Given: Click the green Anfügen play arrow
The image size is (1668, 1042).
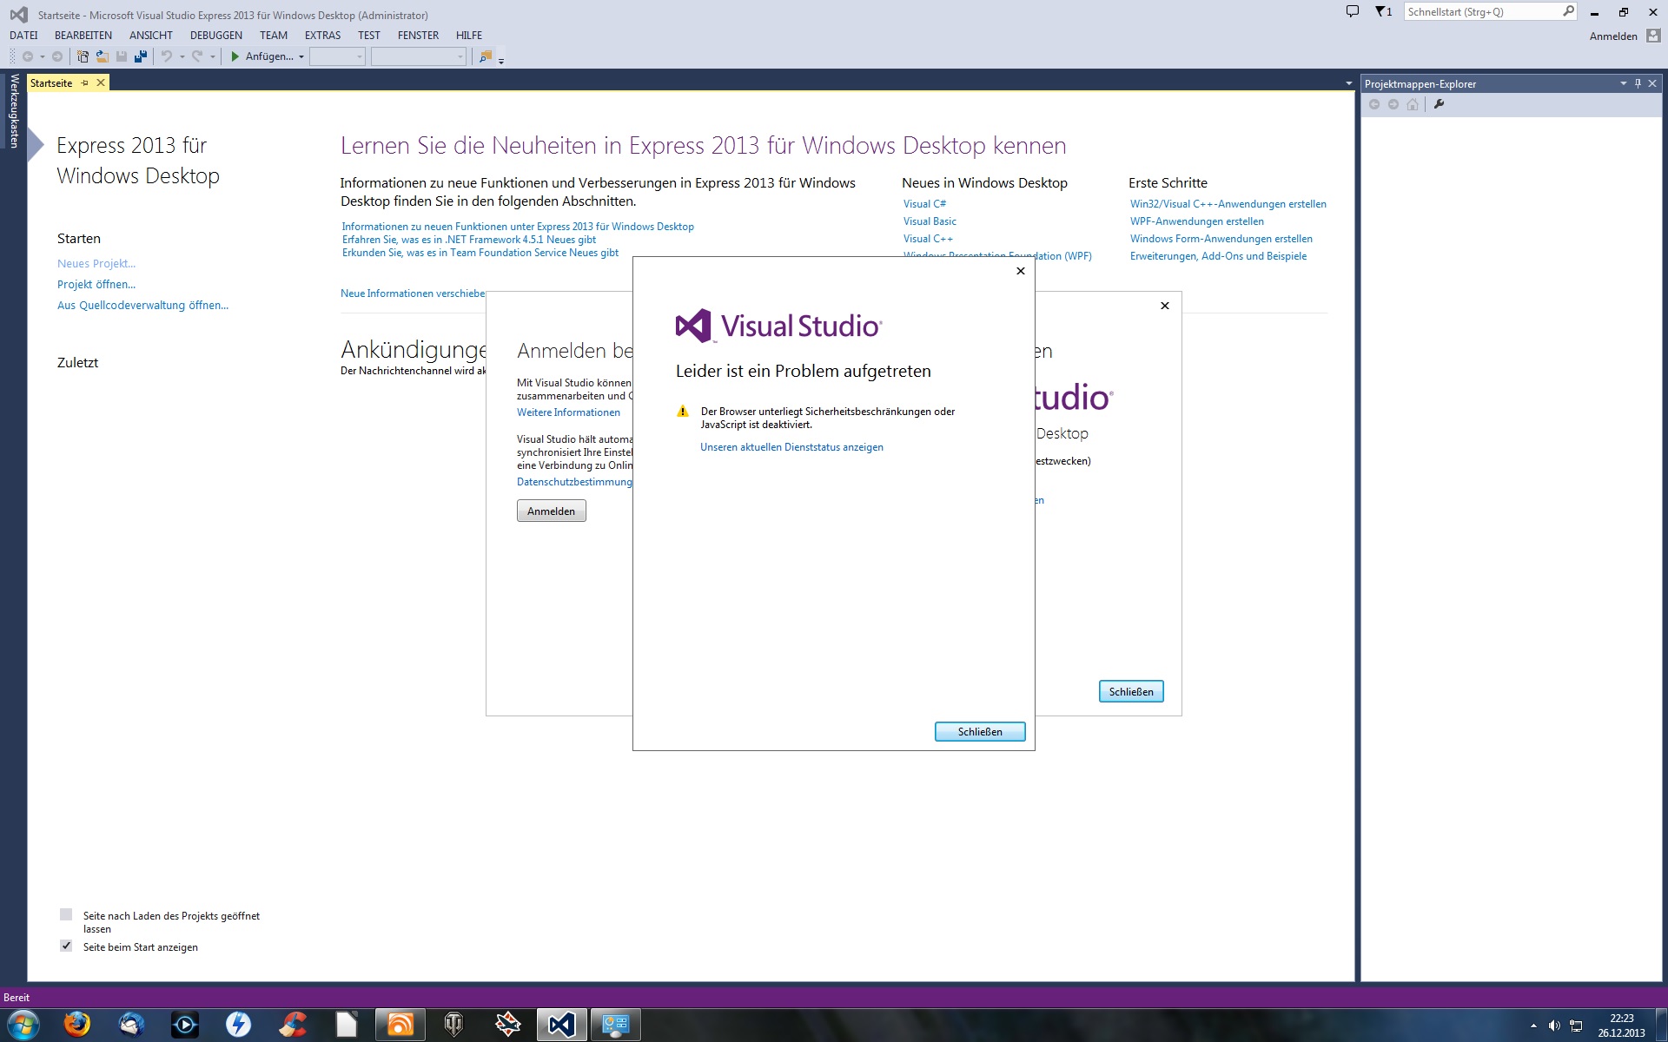Looking at the screenshot, I should (x=235, y=56).
